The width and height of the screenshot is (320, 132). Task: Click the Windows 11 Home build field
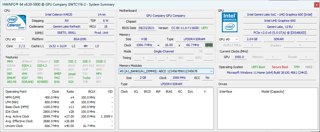(267, 73)
